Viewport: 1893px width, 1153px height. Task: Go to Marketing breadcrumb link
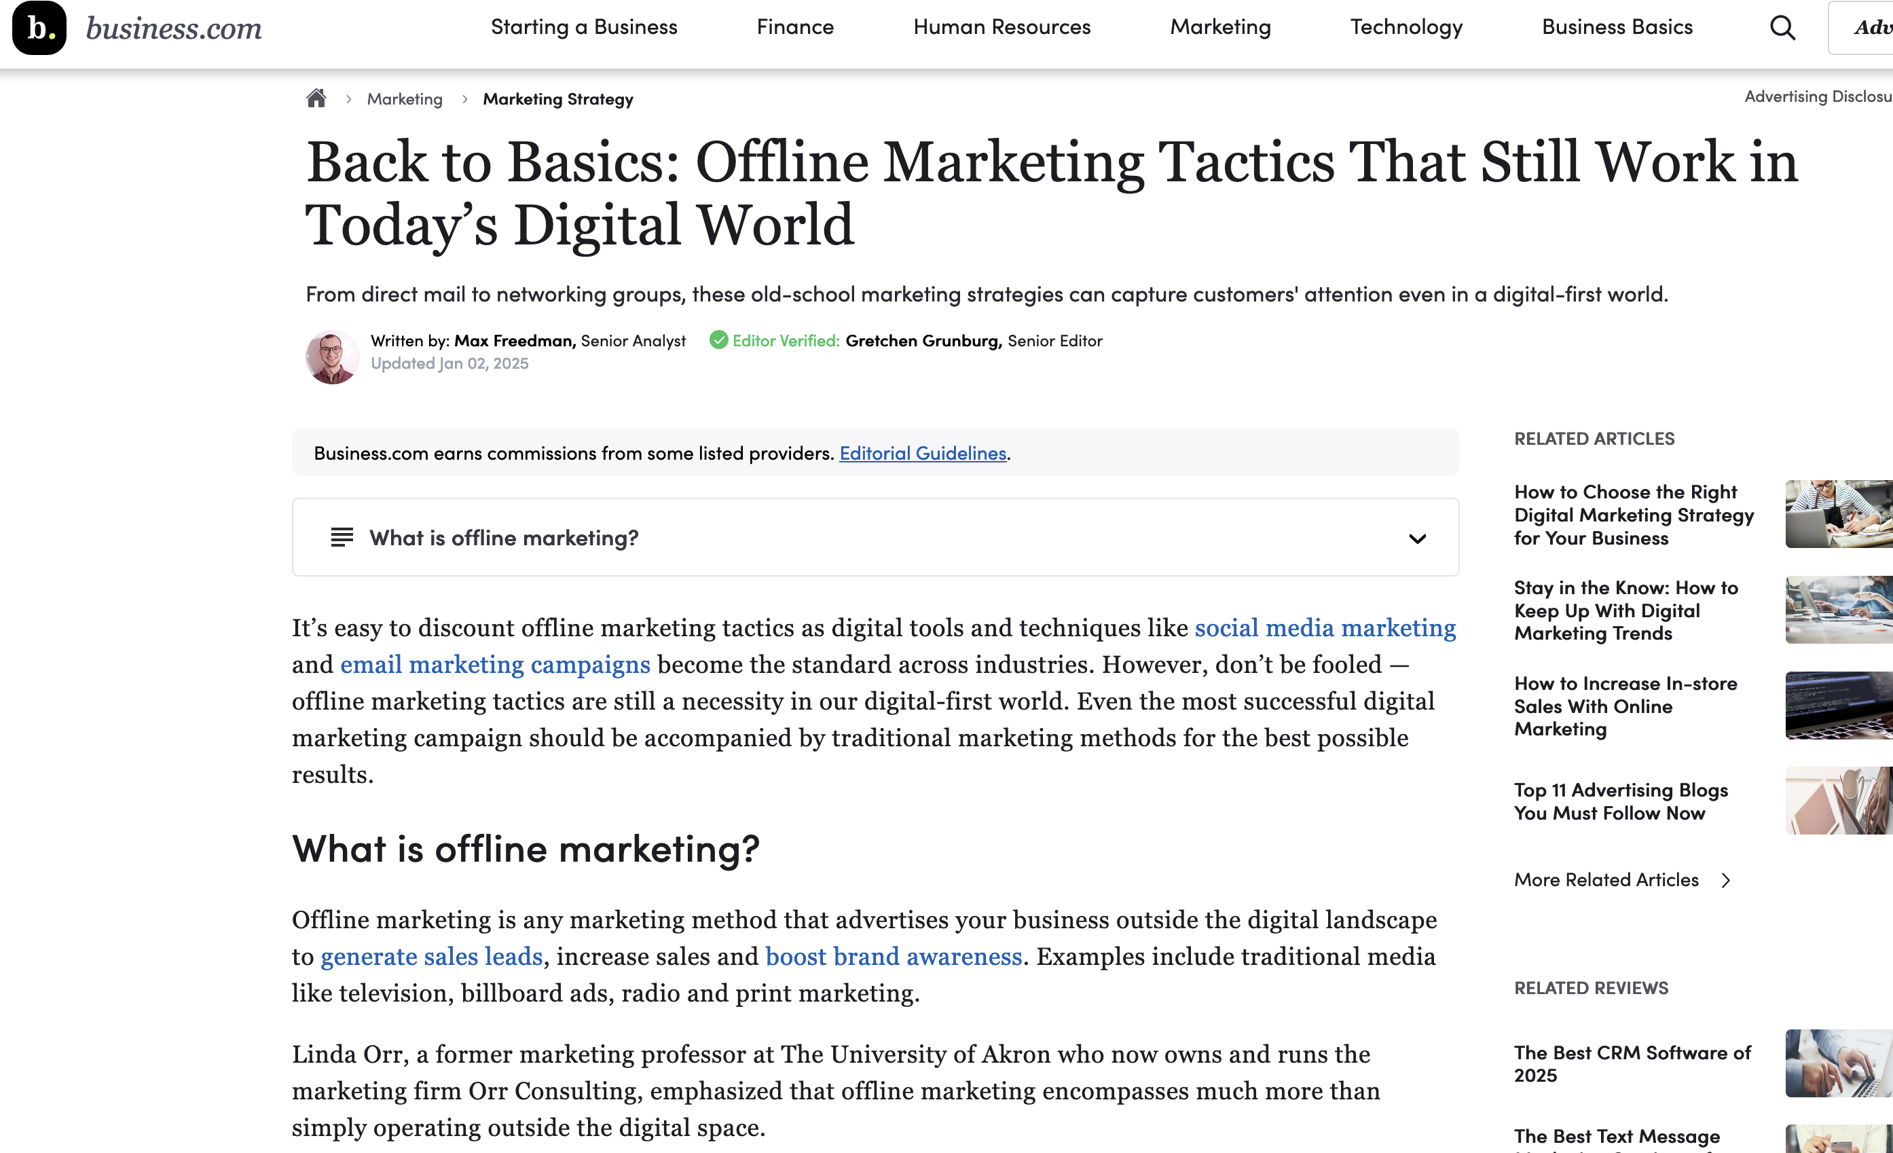pos(405,99)
